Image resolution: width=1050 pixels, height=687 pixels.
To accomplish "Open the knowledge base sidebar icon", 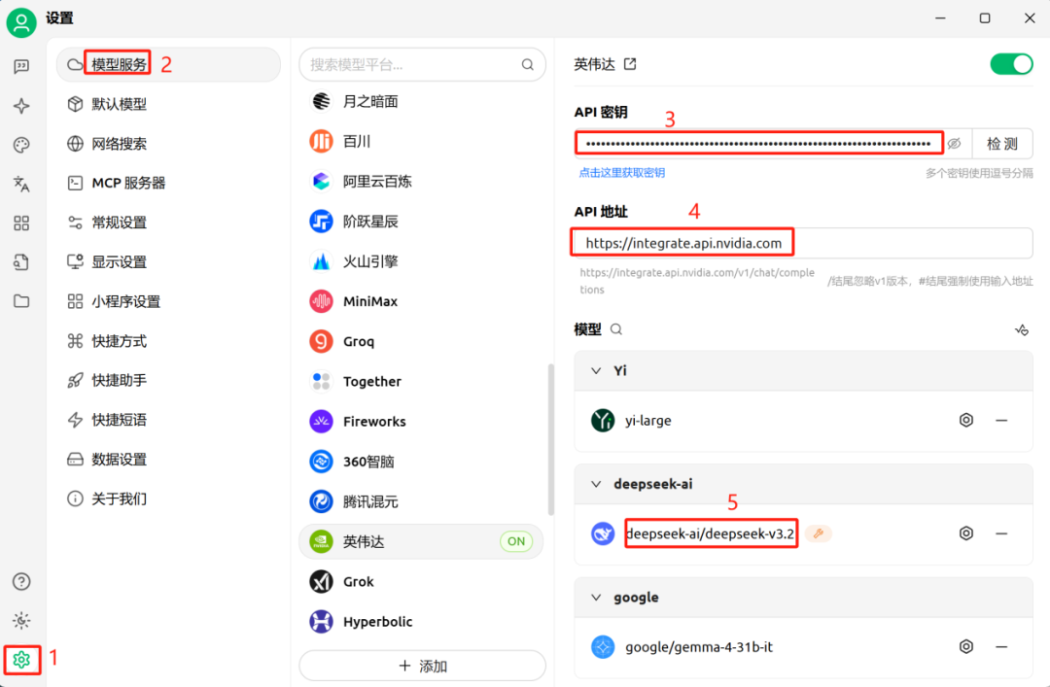I will click(x=21, y=261).
